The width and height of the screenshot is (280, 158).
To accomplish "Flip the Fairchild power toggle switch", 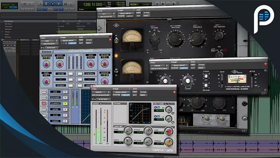I will (x=116, y=40).
